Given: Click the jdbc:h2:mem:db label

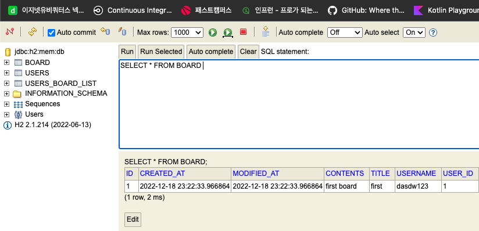Looking at the screenshot, I should pyautogui.click(x=40, y=52).
